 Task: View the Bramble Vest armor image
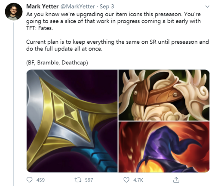tap(164, 95)
